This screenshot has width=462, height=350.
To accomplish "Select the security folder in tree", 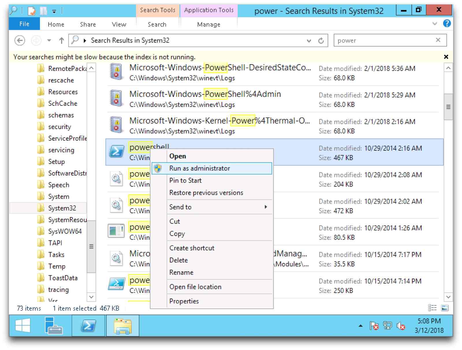I will [x=59, y=127].
